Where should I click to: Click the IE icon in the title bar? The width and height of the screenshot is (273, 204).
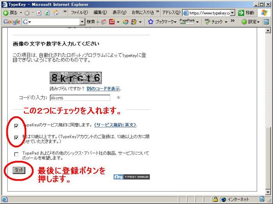4,4
